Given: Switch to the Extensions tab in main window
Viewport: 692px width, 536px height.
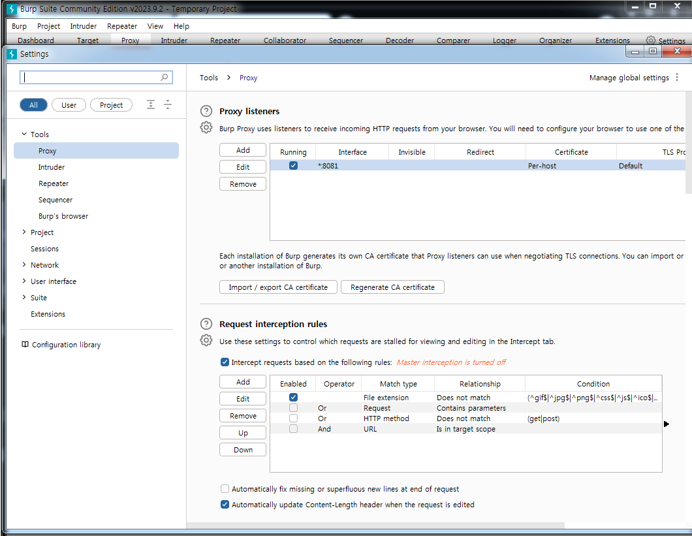Looking at the screenshot, I should [x=612, y=40].
